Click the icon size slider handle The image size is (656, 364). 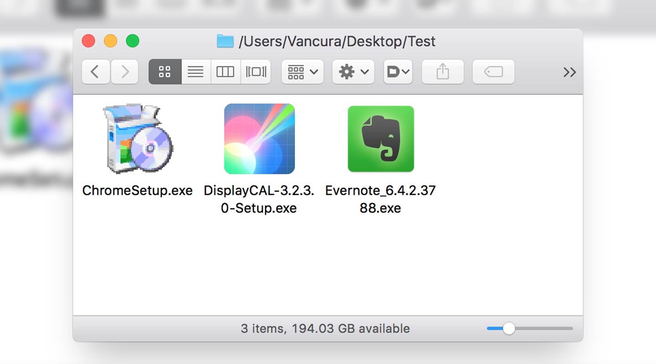click(508, 329)
